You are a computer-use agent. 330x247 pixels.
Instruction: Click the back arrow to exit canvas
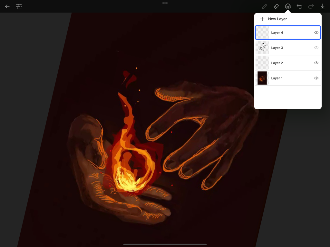coord(7,6)
